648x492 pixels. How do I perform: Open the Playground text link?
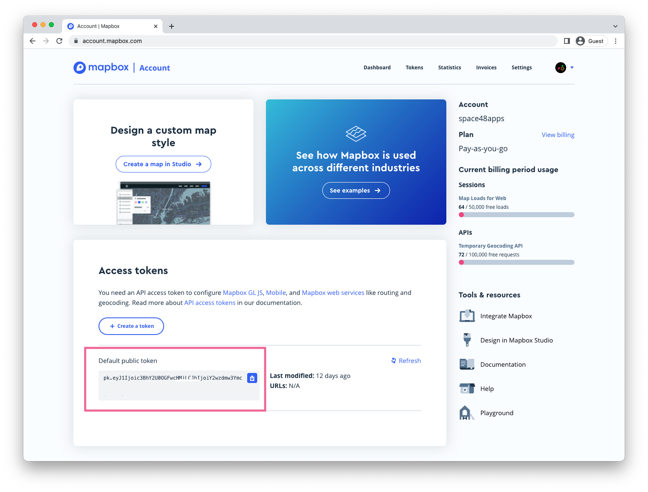coord(497,413)
